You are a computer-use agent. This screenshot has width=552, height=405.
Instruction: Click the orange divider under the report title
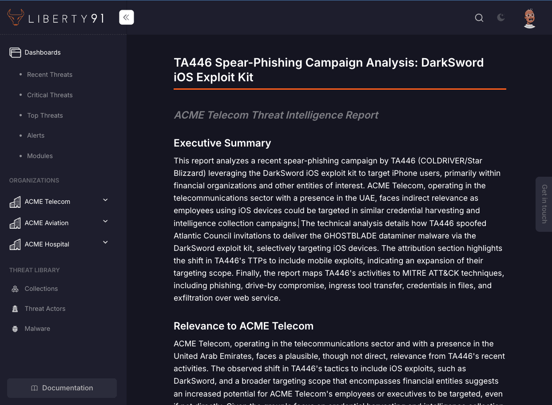coord(340,89)
